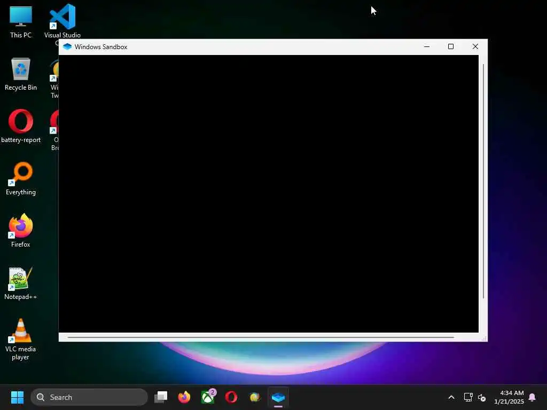Open the Xbox app in taskbar
547x410 pixels.
click(208, 397)
